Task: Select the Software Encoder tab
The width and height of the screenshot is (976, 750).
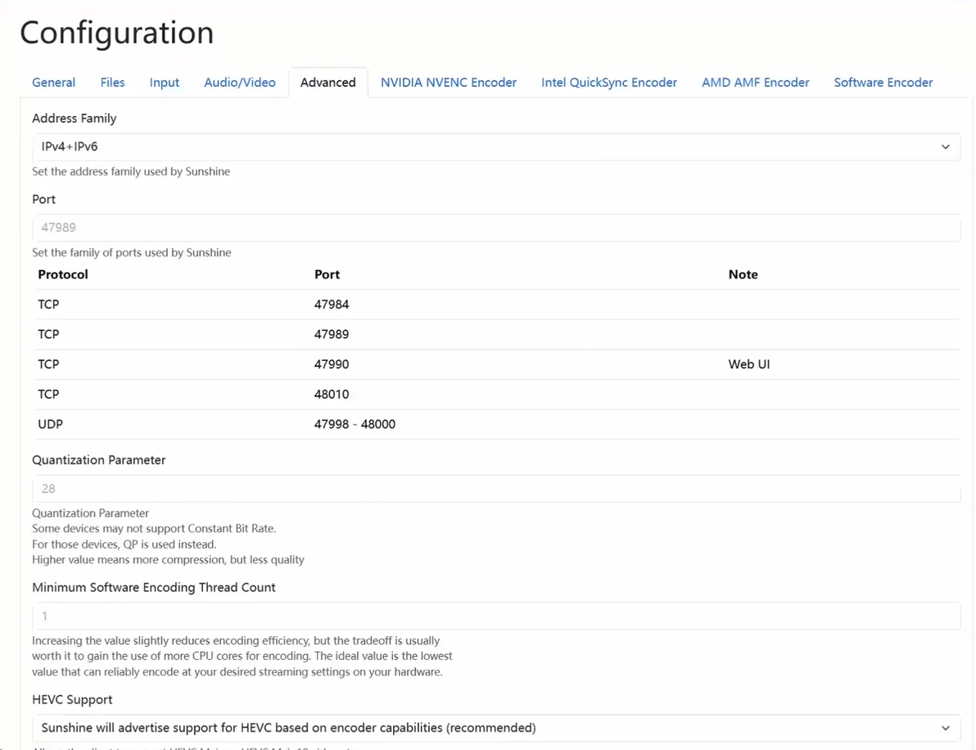Action: click(883, 83)
